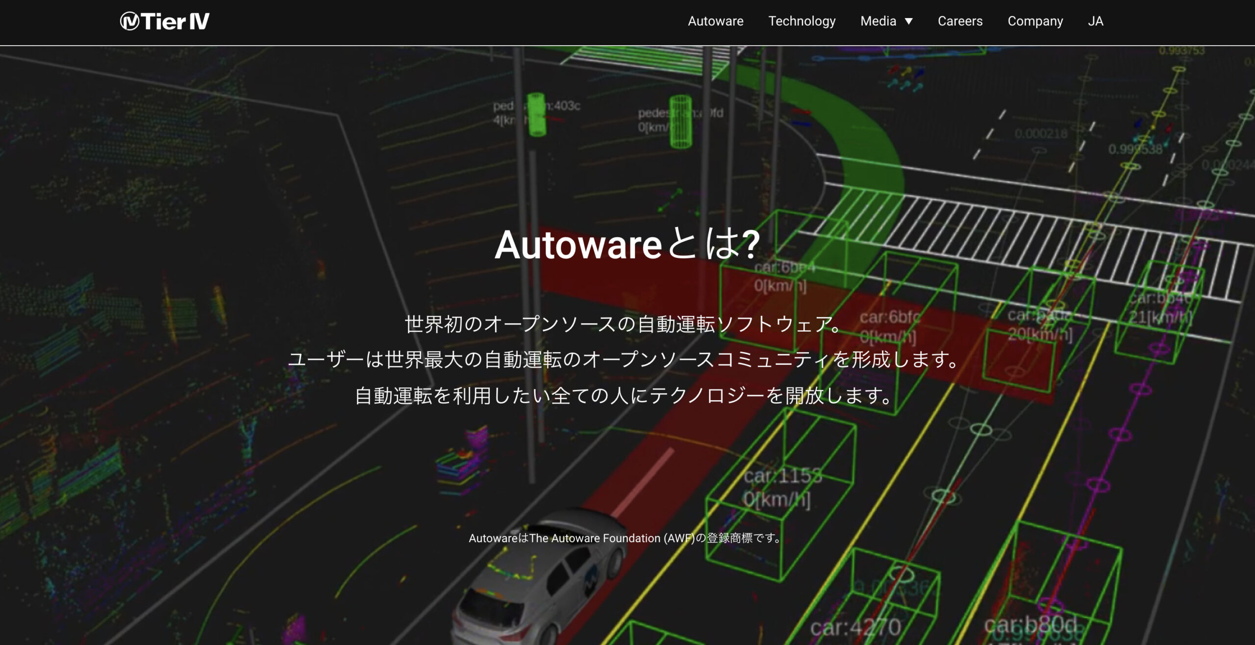Open the Technology nav link
The image size is (1255, 645).
point(802,21)
